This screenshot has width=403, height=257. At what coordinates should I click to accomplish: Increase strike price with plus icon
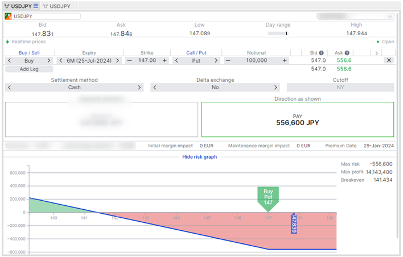[165, 60]
